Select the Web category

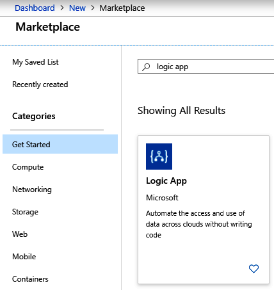click(20, 234)
